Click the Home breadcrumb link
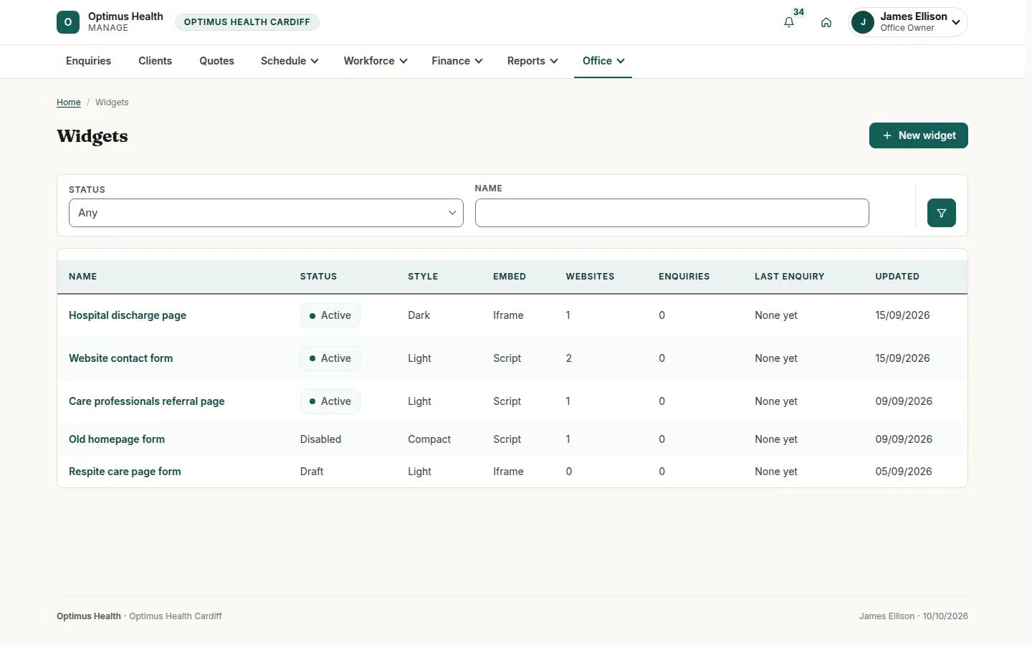This screenshot has height=645, width=1032. [69, 102]
